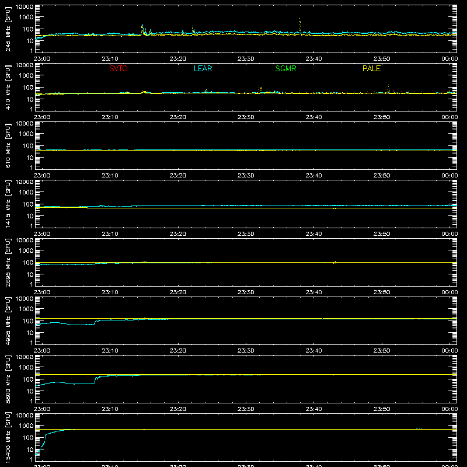Select the '2695 MHz [SFU]' axis title
Screen dimensions: 467x467
[x=8, y=262]
